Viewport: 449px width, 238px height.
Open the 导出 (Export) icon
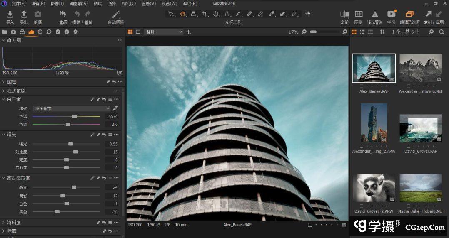(24, 15)
